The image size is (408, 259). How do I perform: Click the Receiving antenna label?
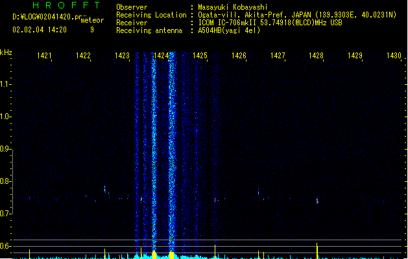tap(149, 30)
